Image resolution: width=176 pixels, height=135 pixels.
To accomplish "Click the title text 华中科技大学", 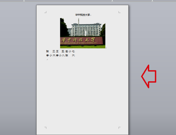I will coord(83,15).
